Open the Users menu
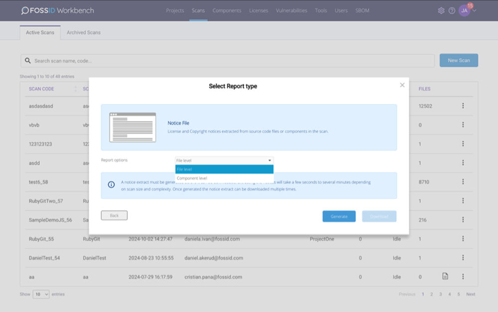 pyautogui.click(x=341, y=10)
